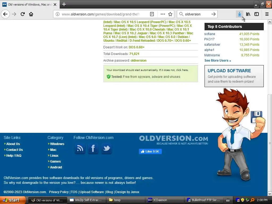Image resolution: width=272 pixels, height=204 pixels.
Task: Click scrollbar down arrow
Action: (270, 193)
